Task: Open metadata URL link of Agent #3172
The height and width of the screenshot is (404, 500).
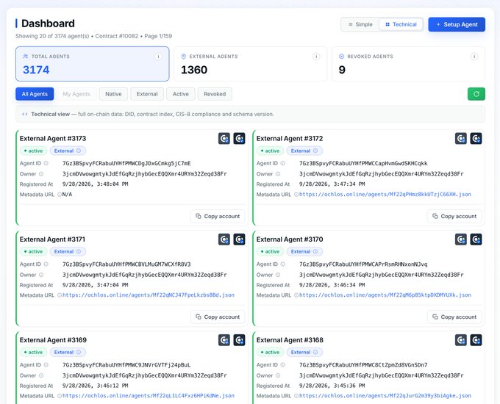Action: tap(385, 195)
